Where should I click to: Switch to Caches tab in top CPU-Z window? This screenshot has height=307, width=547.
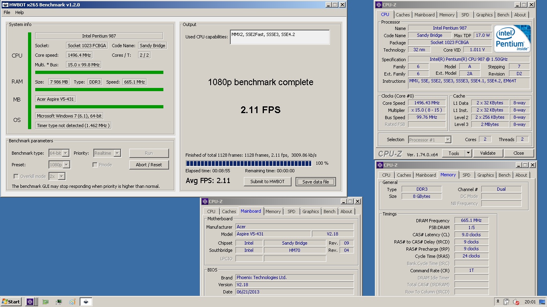[x=403, y=15]
